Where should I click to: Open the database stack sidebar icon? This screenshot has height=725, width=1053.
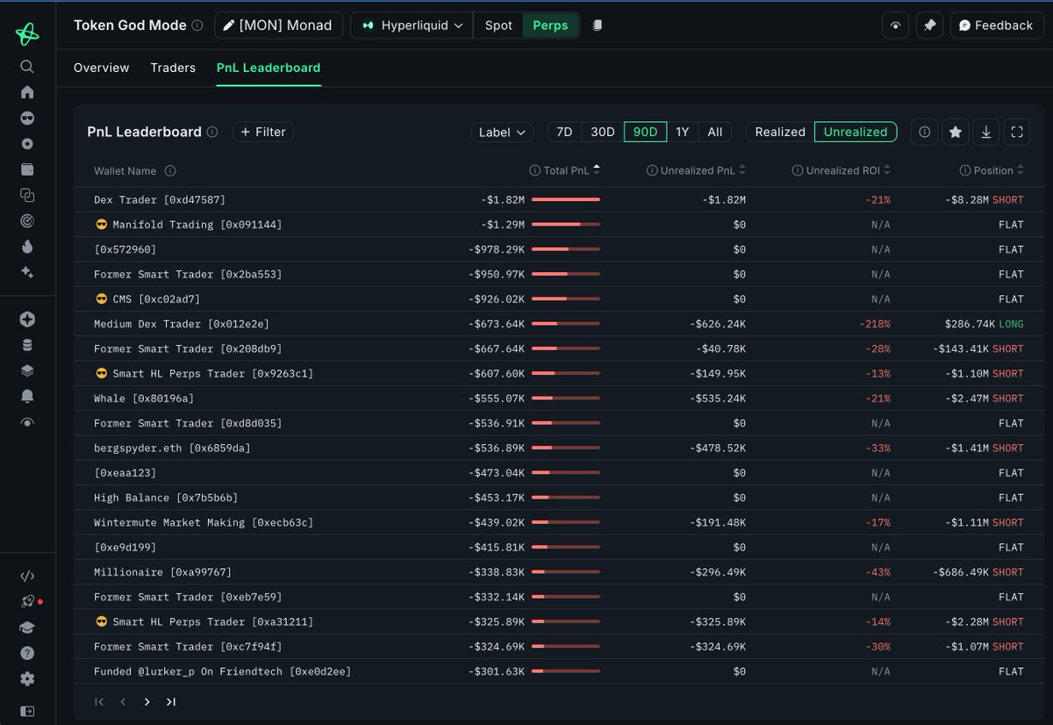click(x=27, y=345)
